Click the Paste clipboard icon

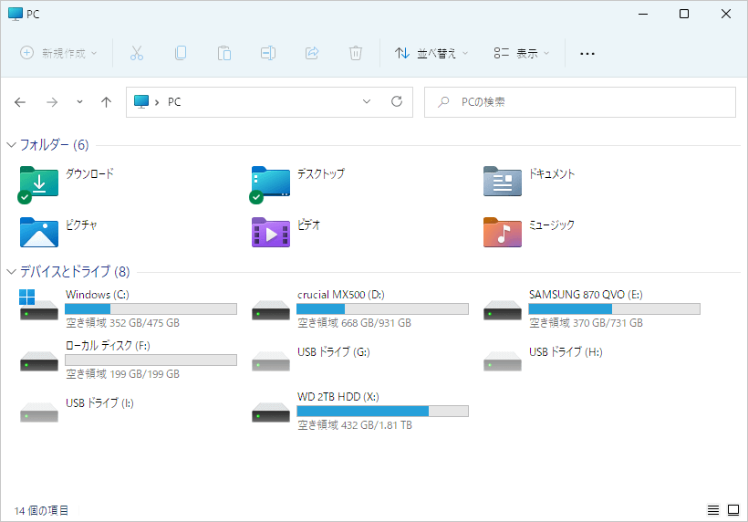click(224, 53)
